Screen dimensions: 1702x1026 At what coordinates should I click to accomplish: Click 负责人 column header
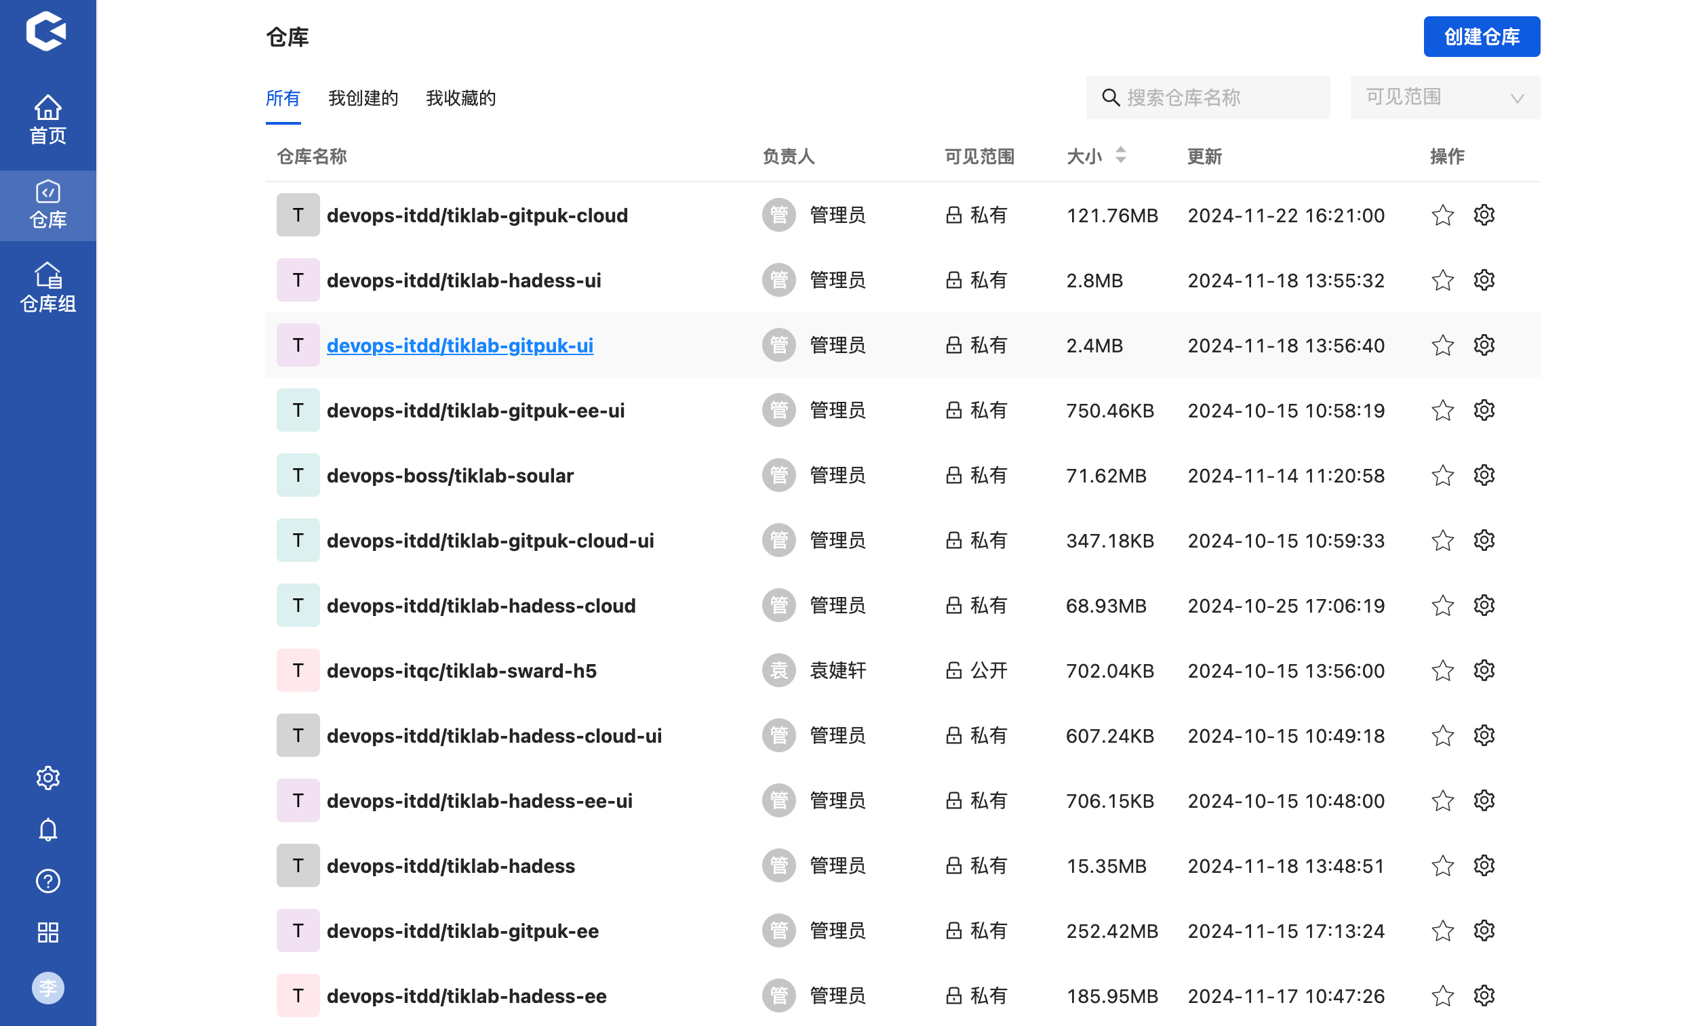[x=788, y=157]
